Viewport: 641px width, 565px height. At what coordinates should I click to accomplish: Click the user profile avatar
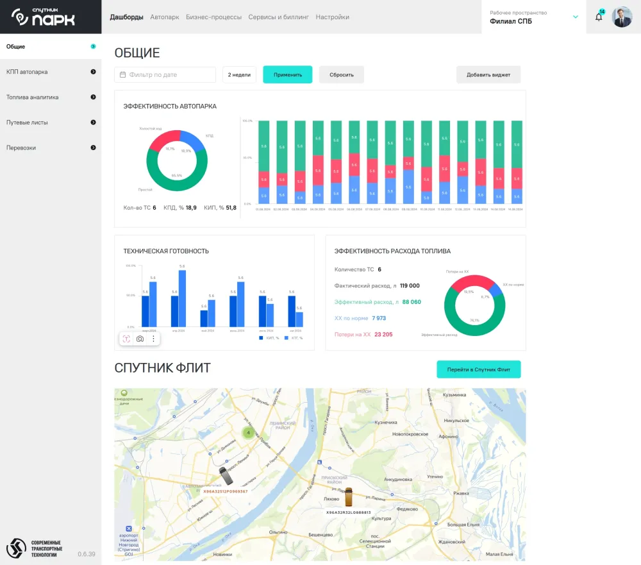click(x=622, y=17)
